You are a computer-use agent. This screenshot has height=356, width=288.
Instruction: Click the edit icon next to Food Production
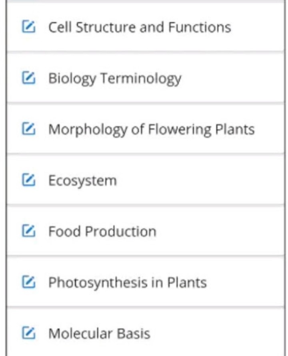tap(28, 231)
